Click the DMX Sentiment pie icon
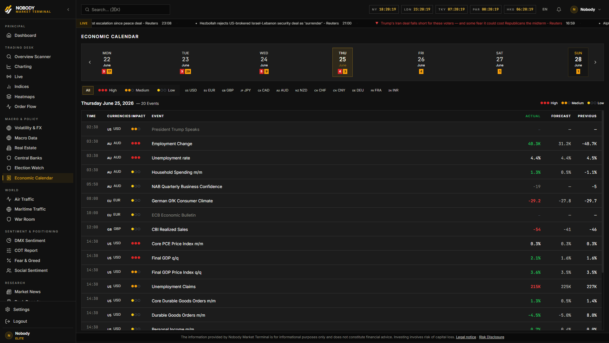This screenshot has height=343, width=609. [9, 240]
